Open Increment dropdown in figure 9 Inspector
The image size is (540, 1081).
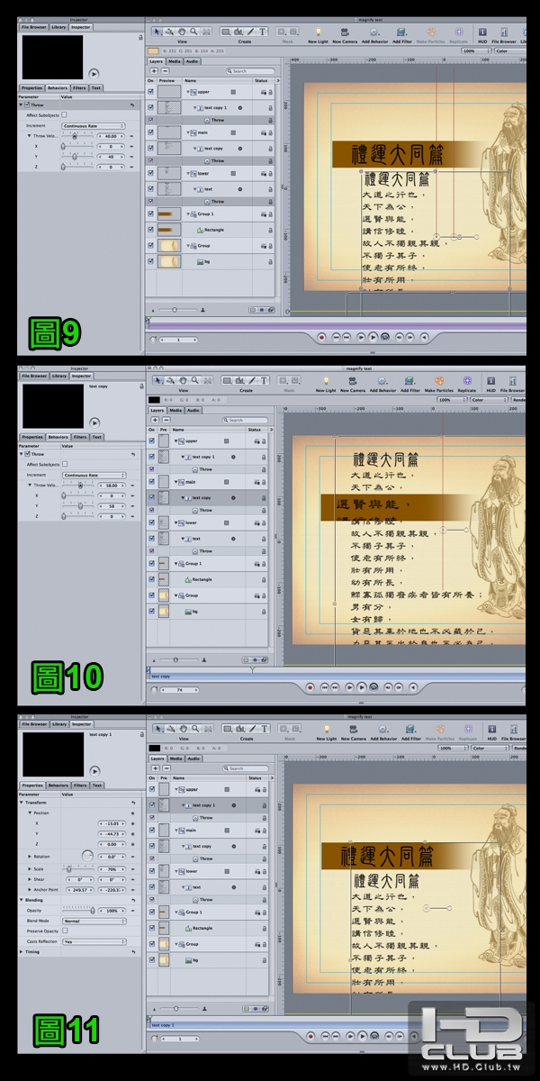(x=94, y=125)
